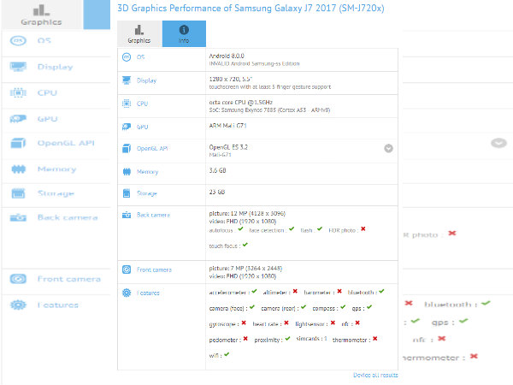Click the CPU chip icon in foreground table
This screenshot has width=513, height=385.
point(127,104)
